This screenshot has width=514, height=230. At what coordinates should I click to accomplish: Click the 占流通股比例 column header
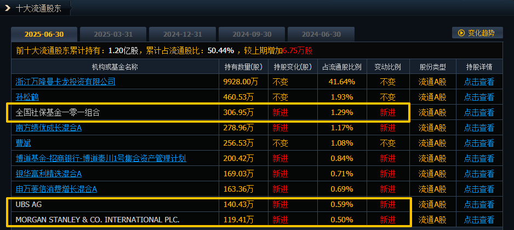click(342, 67)
